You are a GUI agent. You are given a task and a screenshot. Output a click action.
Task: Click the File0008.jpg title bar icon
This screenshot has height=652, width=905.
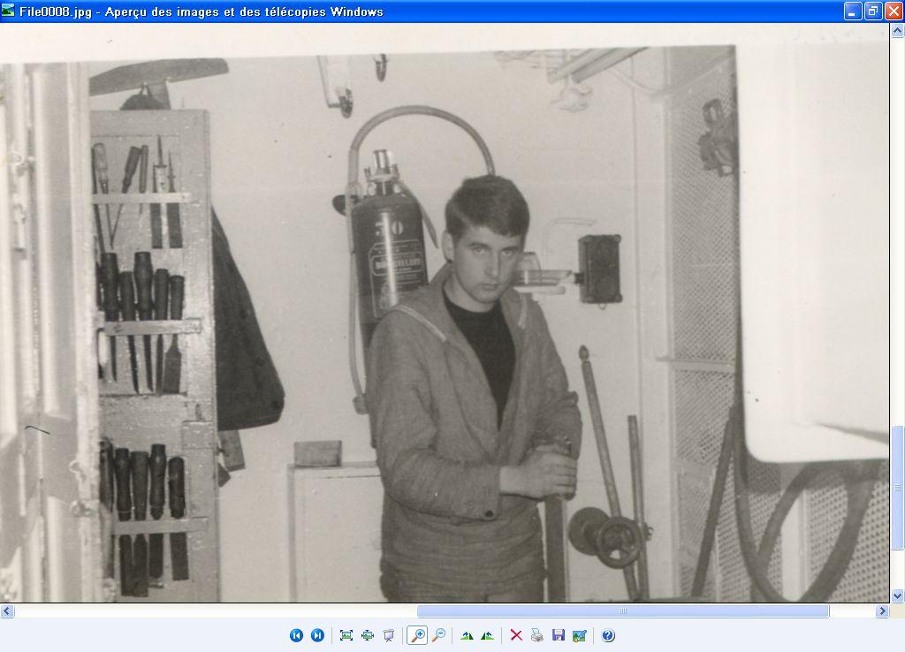pyautogui.click(x=9, y=11)
